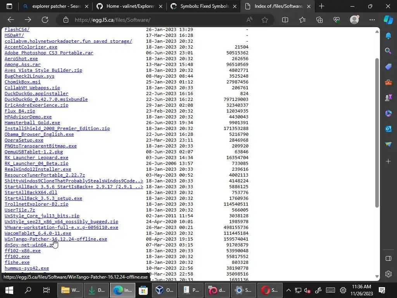Open the Settings and more menu
Viewport: 397px width, 298px height.
pyautogui.click(x=372, y=20)
